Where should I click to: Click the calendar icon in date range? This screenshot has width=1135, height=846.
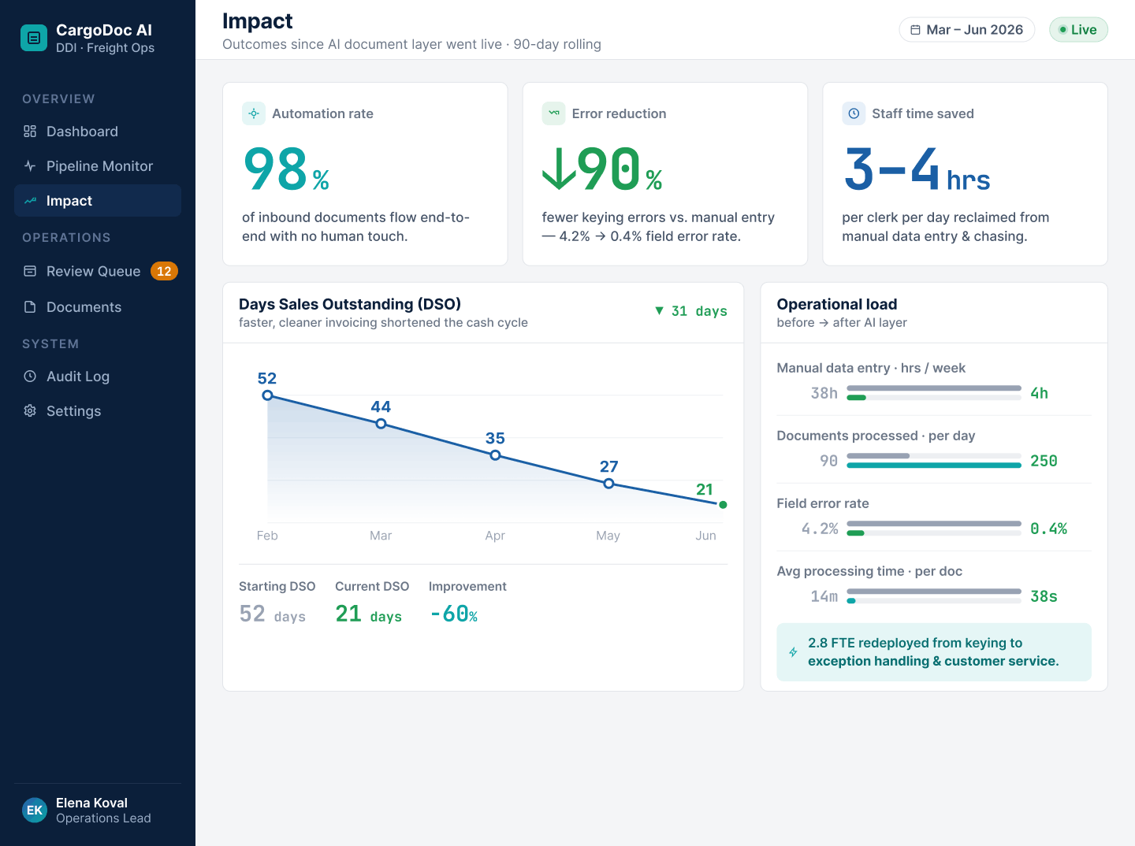pos(915,30)
